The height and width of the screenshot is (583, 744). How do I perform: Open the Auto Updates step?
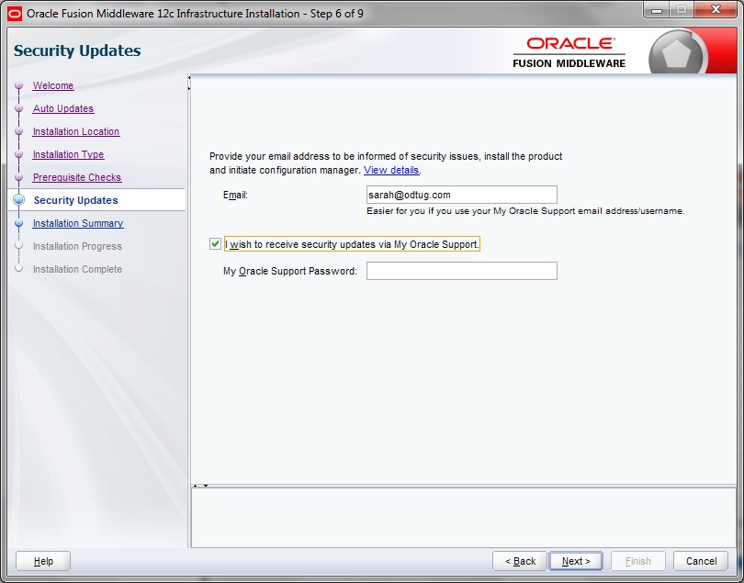pyautogui.click(x=63, y=109)
